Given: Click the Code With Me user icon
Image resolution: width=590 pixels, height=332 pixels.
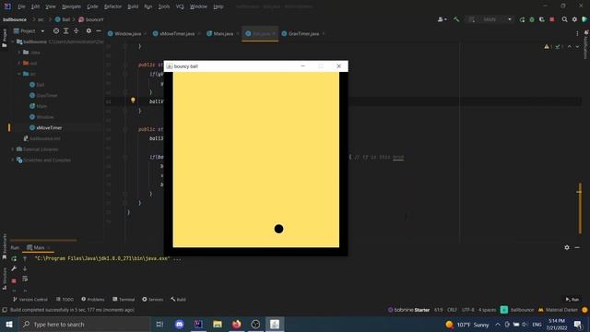Looking at the screenshot, I should tap(440, 19).
